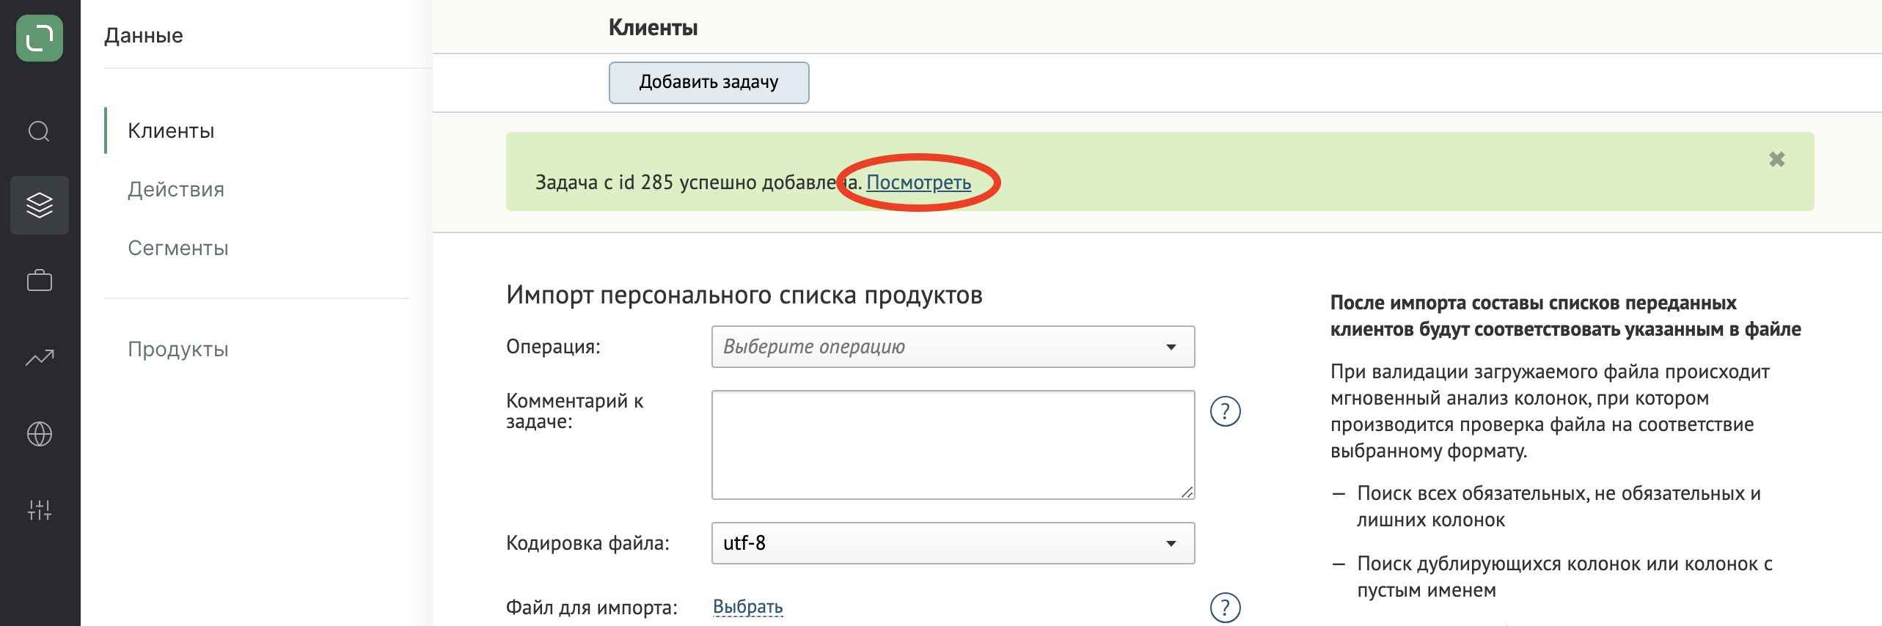Viewport: 1882px width, 626px height.
Task: Open the Продукты menu item
Action: tap(178, 349)
